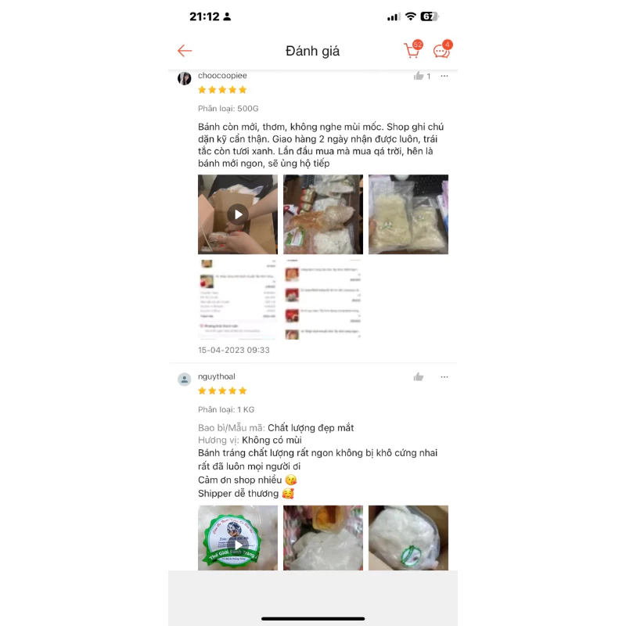Image resolution: width=626 pixels, height=626 pixels.
Task: Open third photo of rice paper bags
Action: [x=408, y=214]
